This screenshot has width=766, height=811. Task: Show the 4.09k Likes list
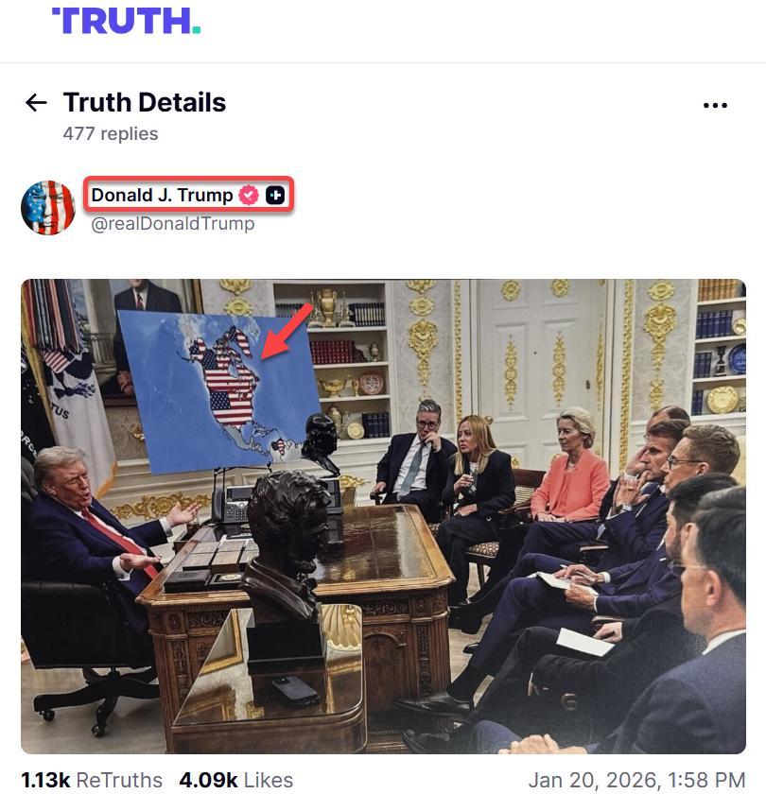pyautogui.click(x=236, y=780)
